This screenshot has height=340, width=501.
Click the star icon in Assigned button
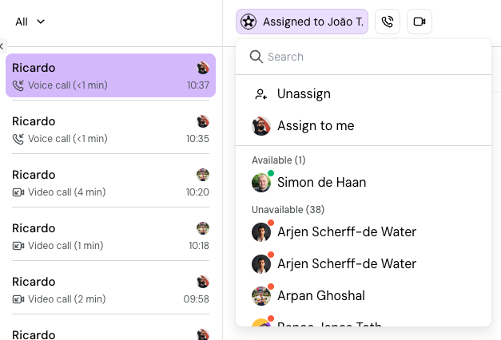tap(249, 22)
